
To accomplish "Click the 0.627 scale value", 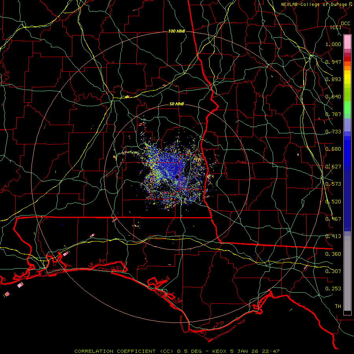I will [333, 167].
